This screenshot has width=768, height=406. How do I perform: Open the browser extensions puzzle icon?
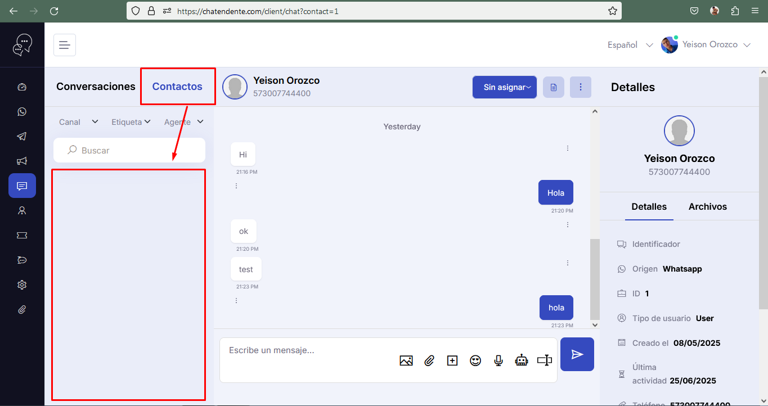[x=735, y=11]
